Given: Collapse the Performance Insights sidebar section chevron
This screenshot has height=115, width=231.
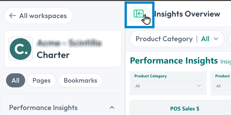Looking at the screenshot, I should pyautogui.click(x=112, y=108).
